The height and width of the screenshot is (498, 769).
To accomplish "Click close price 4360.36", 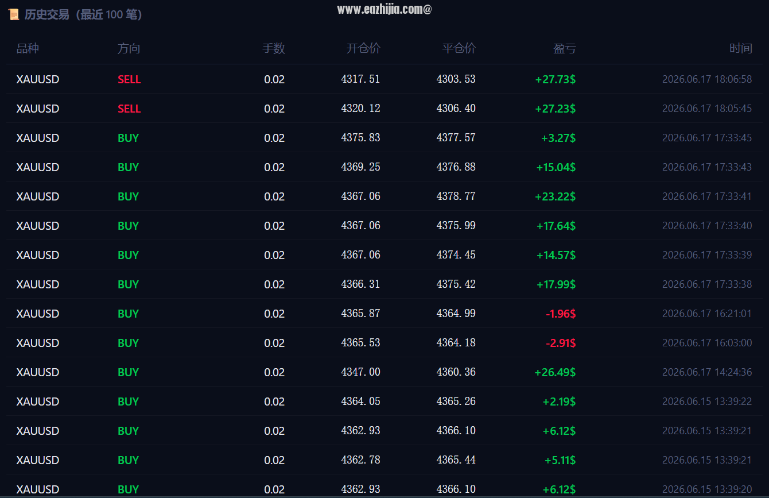I will click(x=456, y=372).
